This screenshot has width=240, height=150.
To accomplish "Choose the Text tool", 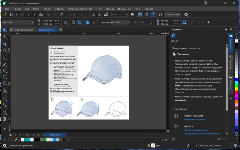I will 5,91.
